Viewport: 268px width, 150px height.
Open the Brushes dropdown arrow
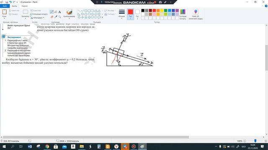[x=69, y=18]
